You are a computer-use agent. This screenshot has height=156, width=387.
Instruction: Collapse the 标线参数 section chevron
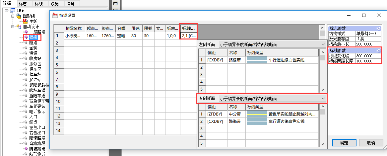[x=379, y=50]
